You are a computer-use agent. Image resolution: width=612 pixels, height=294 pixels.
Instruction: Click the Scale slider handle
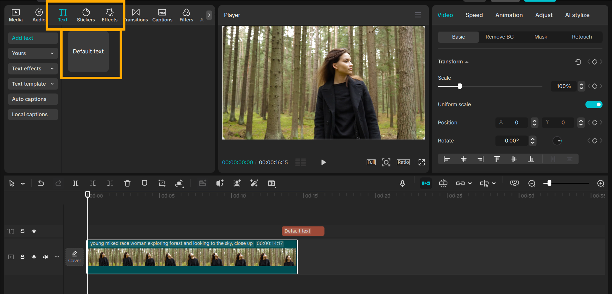(460, 86)
